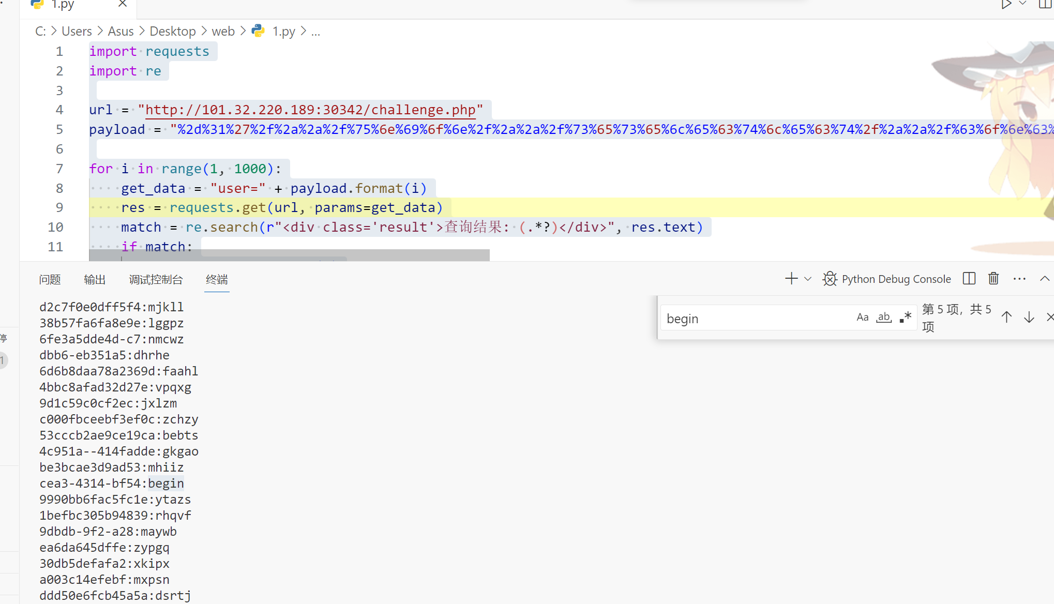Click terminal line '9dbdb-9f2-a28:maywb'
1054x604 pixels.
(108, 532)
